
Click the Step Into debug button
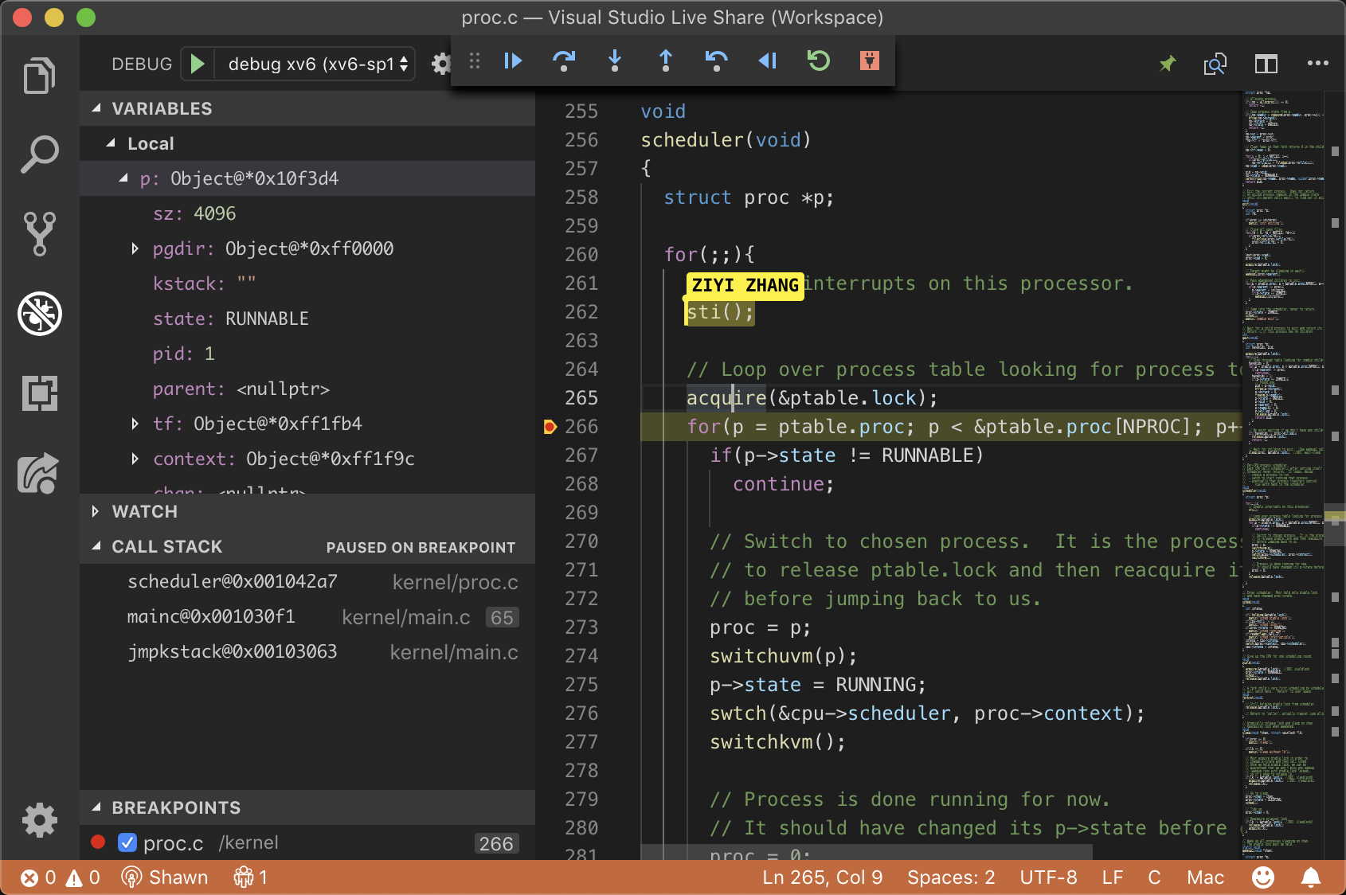pos(615,61)
